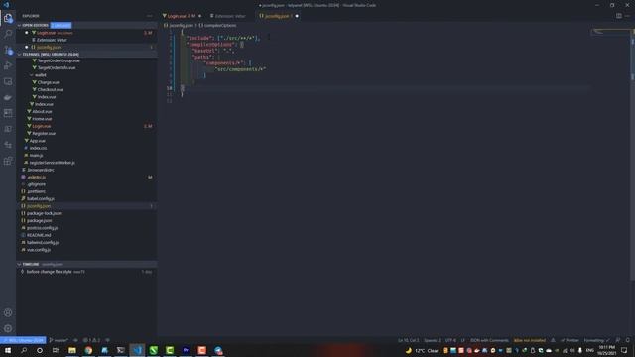
Task: Open the notifications bell icon
Action: pyautogui.click(x=627, y=340)
